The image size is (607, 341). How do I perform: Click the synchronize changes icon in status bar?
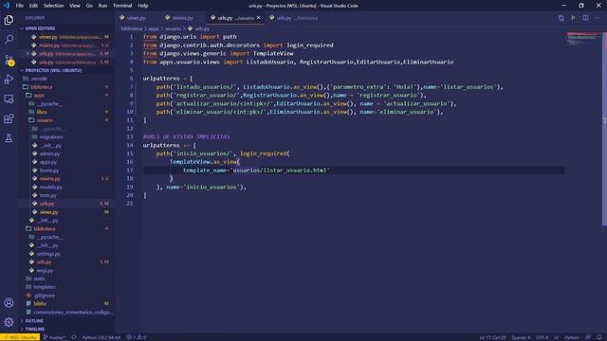[74, 337]
